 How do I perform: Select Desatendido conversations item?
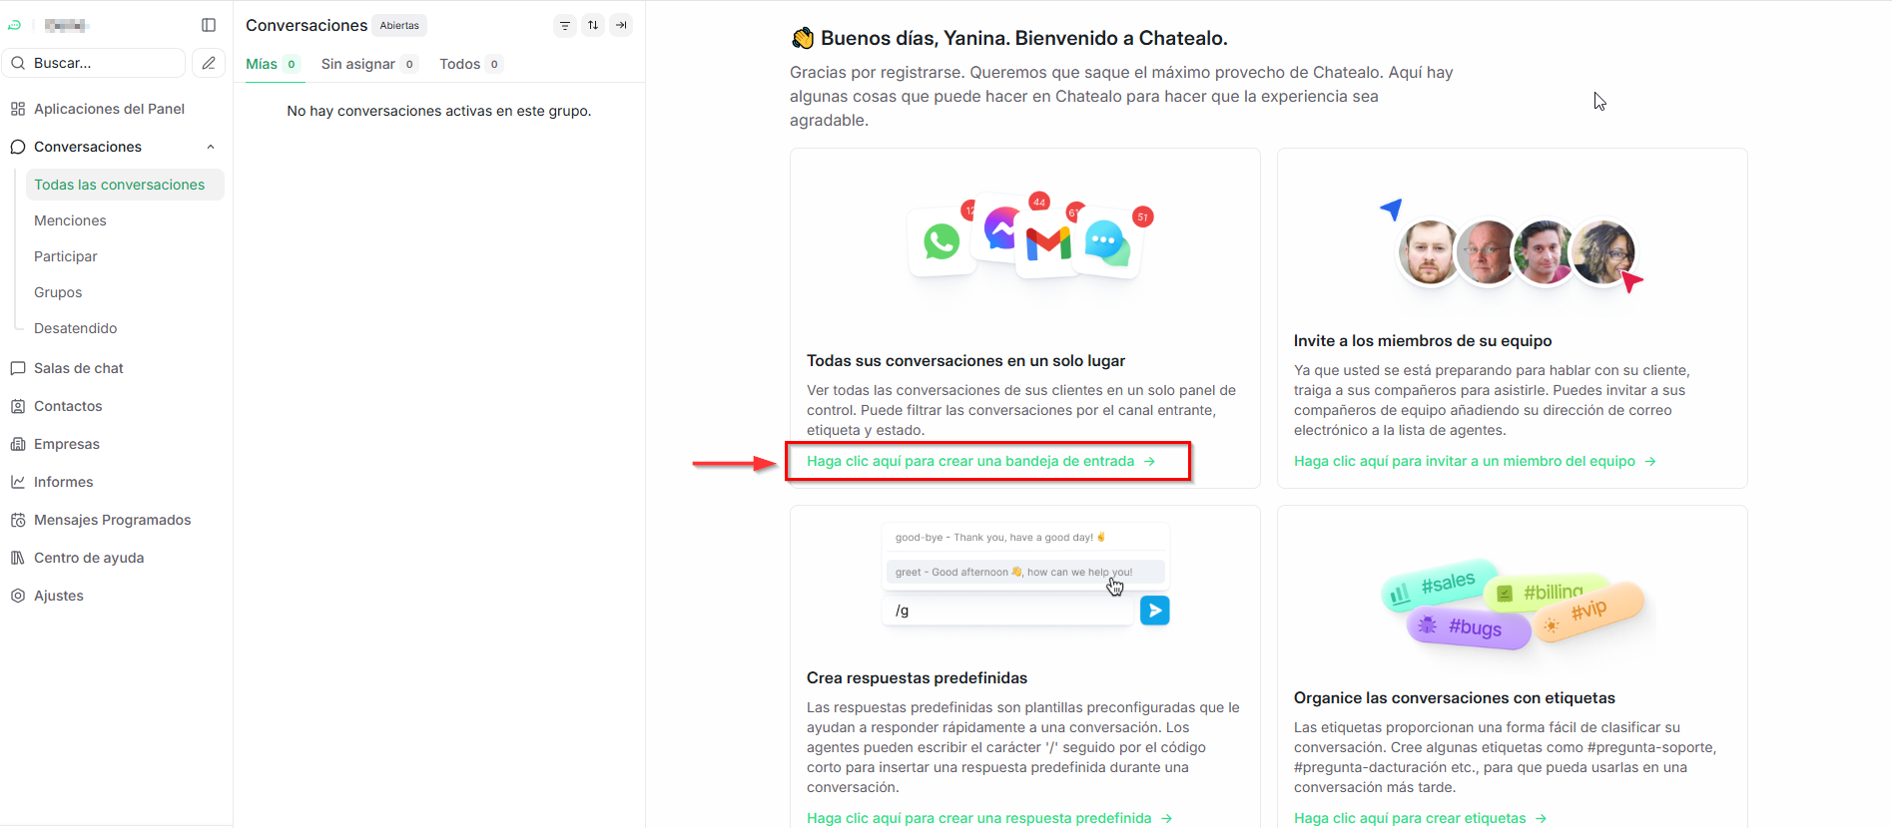(x=76, y=328)
